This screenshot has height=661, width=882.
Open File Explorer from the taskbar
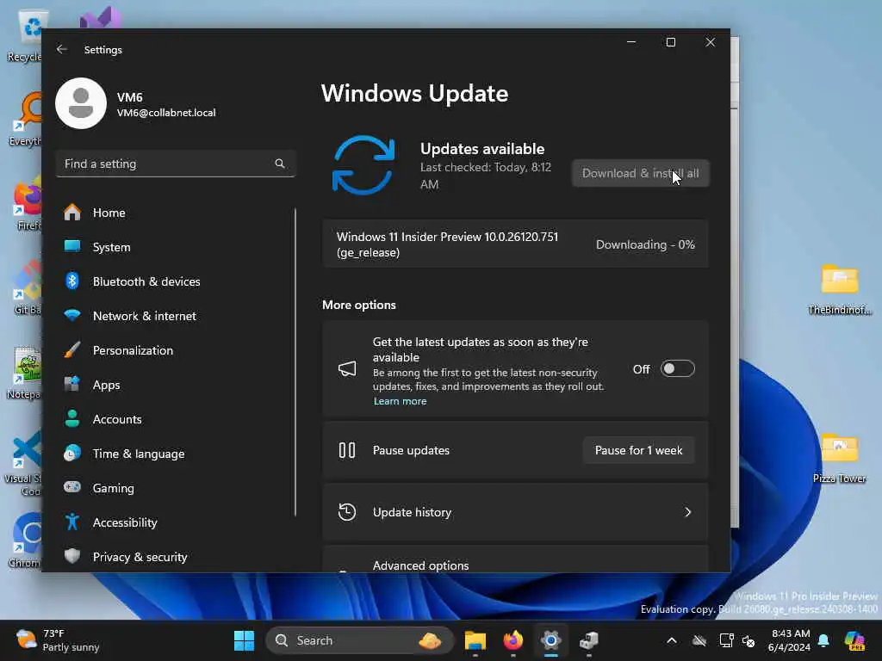coord(475,640)
